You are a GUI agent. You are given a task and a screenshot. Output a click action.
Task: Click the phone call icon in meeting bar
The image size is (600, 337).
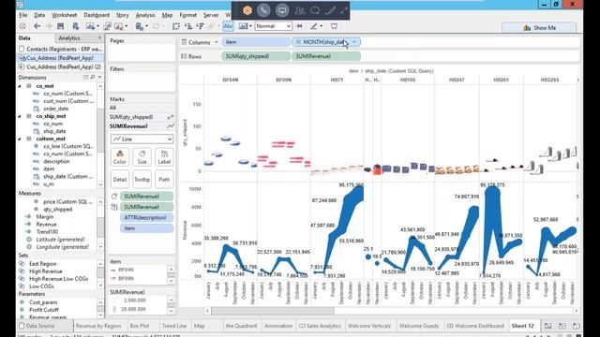tap(263, 10)
